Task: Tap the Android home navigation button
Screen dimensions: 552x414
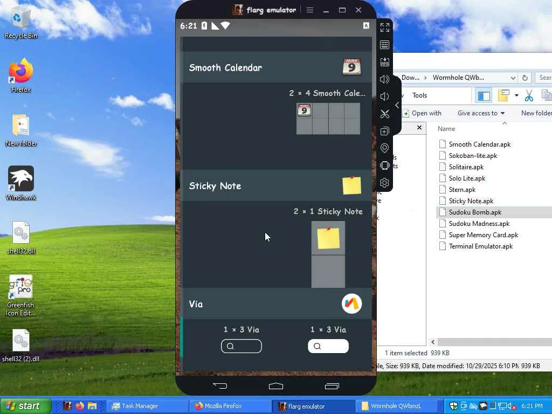Action: point(275,386)
